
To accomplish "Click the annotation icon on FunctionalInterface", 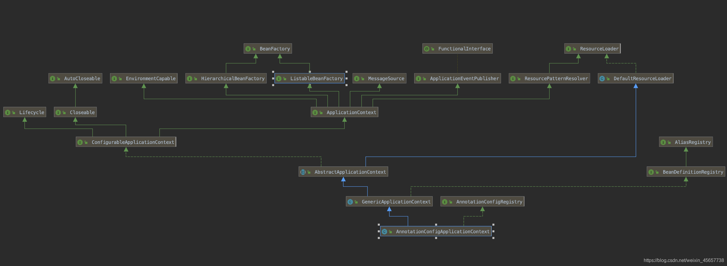I will [427, 49].
